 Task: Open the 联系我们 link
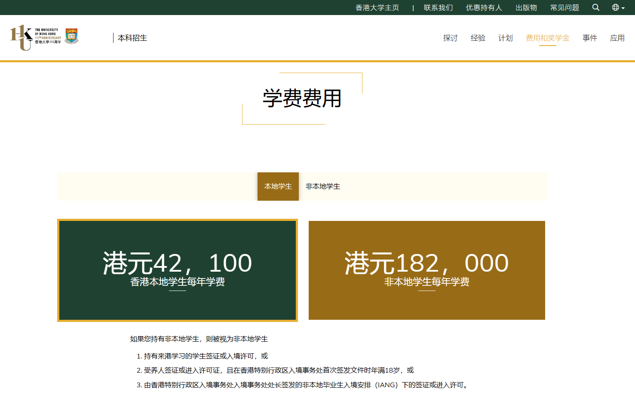tap(438, 8)
